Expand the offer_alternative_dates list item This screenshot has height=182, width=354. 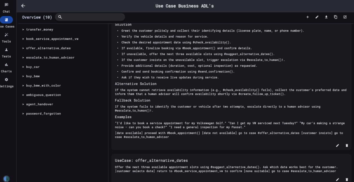click(46, 48)
